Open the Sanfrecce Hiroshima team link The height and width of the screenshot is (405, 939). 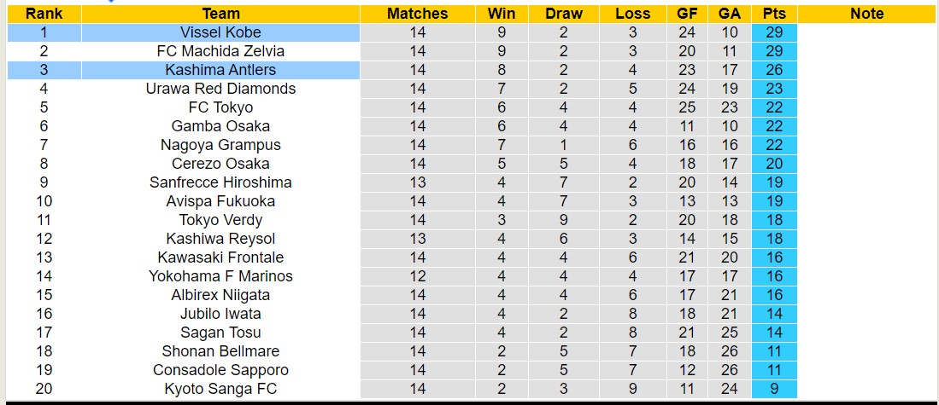[x=220, y=182]
